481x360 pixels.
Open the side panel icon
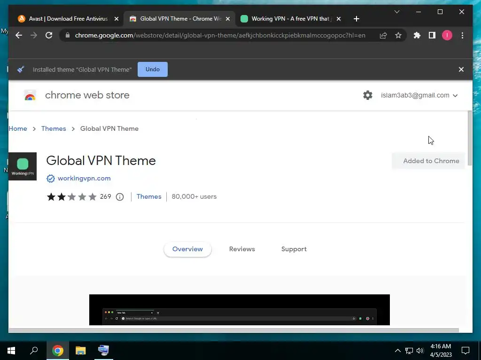[x=432, y=36]
